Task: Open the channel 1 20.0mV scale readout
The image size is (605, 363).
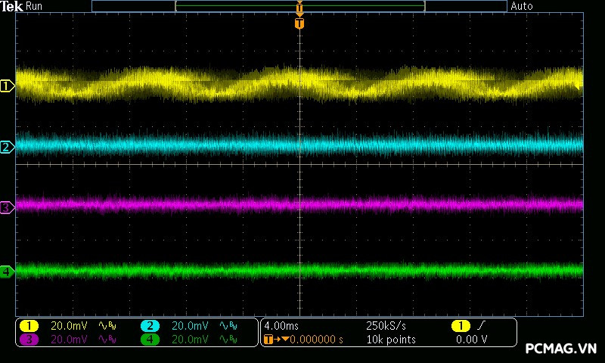Action: click(x=69, y=326)
